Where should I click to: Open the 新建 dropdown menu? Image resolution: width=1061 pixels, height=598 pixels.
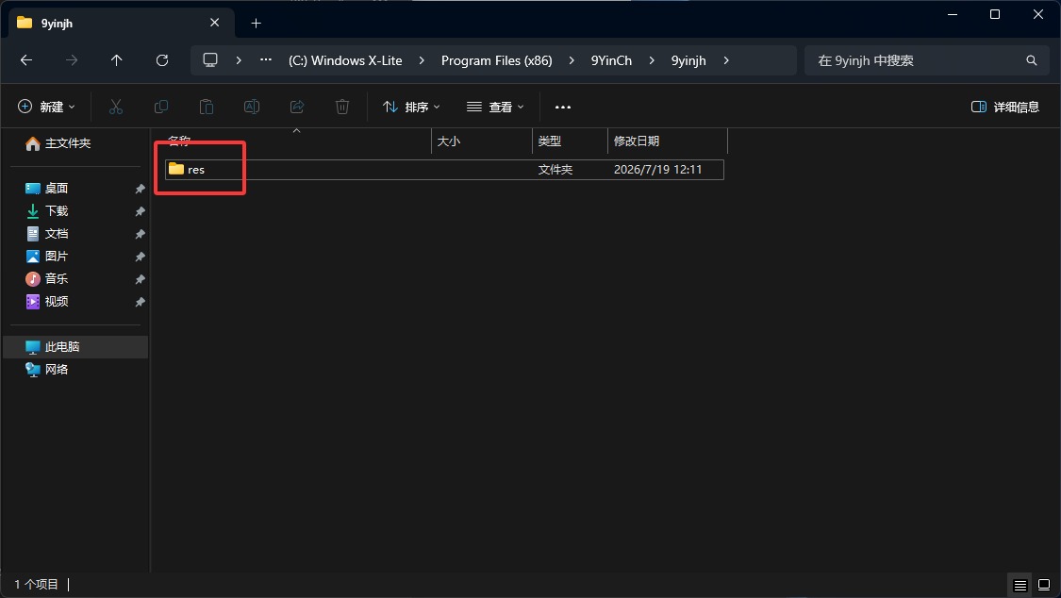tap(46, 107)
